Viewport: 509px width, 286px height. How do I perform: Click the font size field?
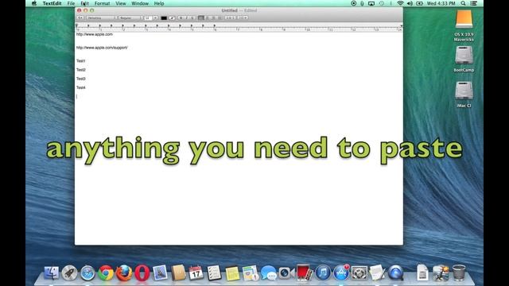pos(148,17)
